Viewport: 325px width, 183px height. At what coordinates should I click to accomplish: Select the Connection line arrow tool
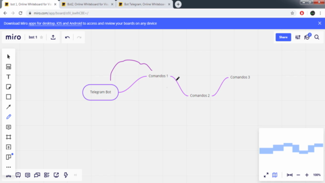(9, 107)
